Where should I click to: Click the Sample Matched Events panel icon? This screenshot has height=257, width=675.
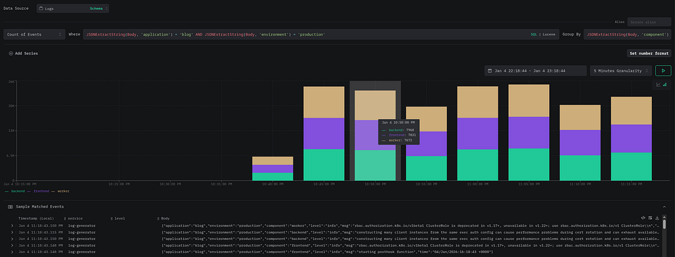[x=11, y=207]
